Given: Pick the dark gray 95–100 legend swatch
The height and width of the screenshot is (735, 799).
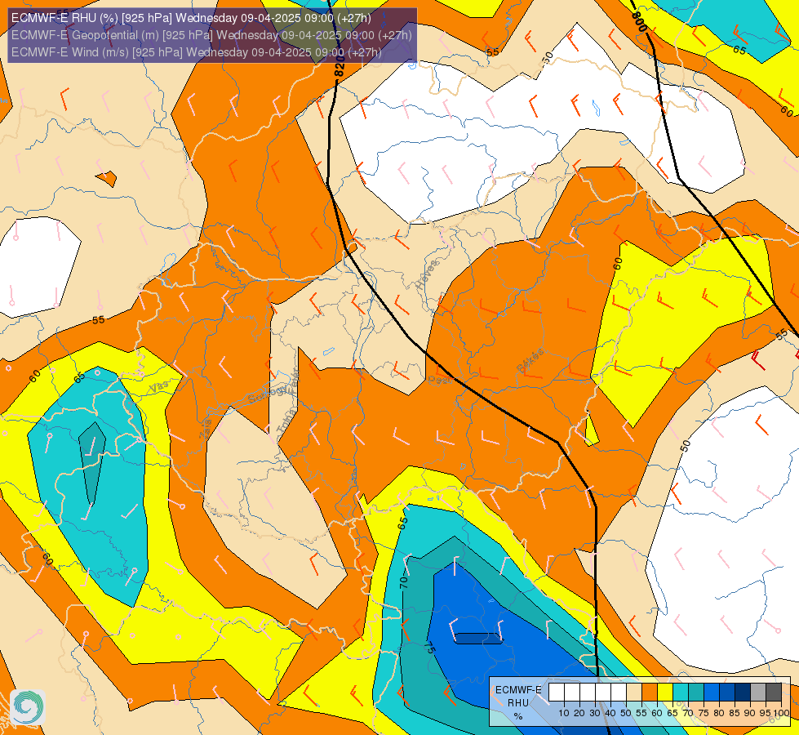Looking at the screenshot, I should click(774, 693).
